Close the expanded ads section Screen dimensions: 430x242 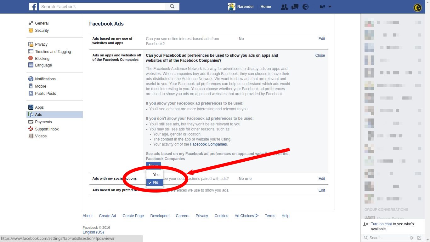point(320,55)
